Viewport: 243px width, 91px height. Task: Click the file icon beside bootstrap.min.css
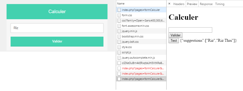pos(119,36)
